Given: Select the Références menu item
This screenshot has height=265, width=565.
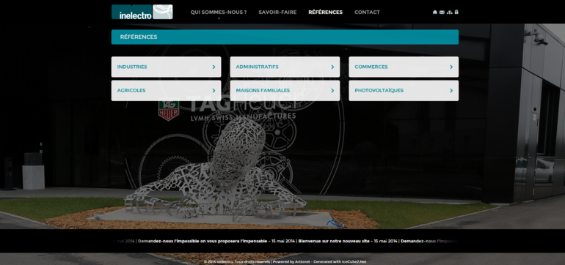Looking at the screenshot, I should coord(325,12).
